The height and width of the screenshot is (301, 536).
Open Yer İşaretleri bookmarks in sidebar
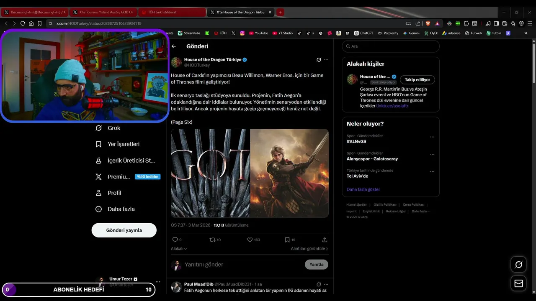click(x=118, y=144)
